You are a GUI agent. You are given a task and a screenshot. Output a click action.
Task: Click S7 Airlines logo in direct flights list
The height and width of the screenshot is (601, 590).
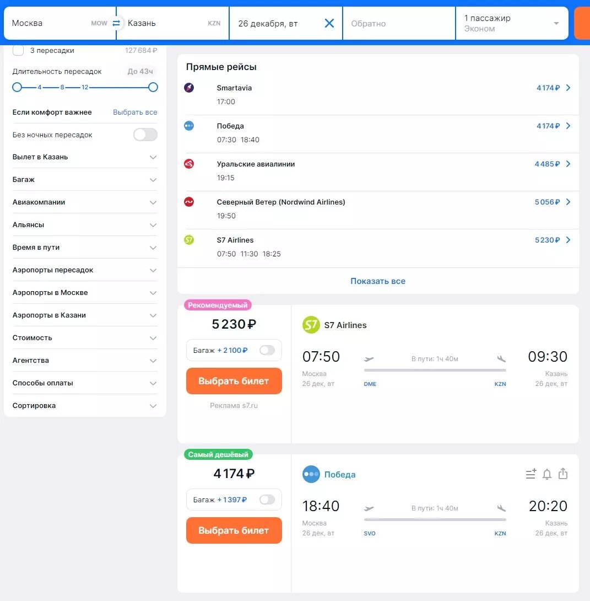189,240
